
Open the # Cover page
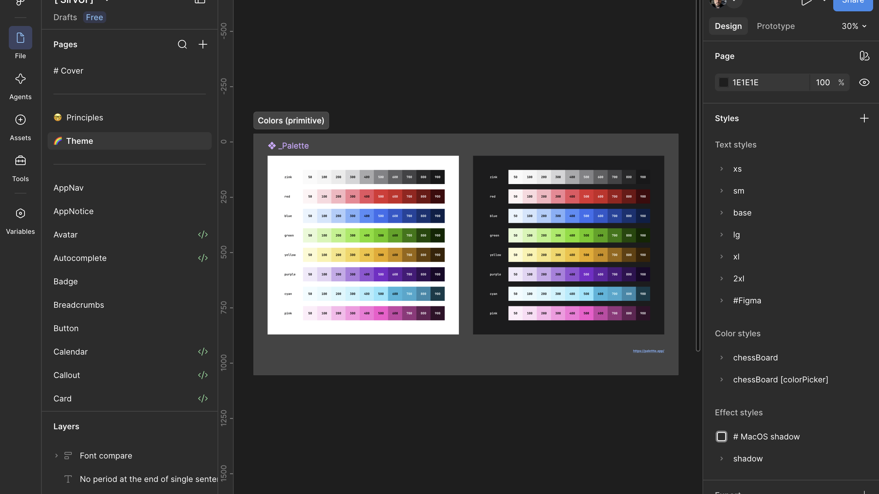(130, 71)
